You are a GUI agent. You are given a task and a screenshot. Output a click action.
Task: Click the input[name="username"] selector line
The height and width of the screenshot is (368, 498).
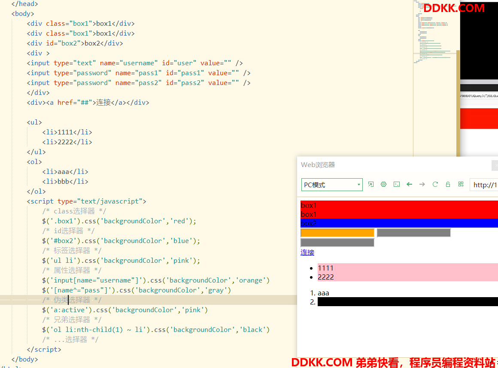[x=155, y=280]
